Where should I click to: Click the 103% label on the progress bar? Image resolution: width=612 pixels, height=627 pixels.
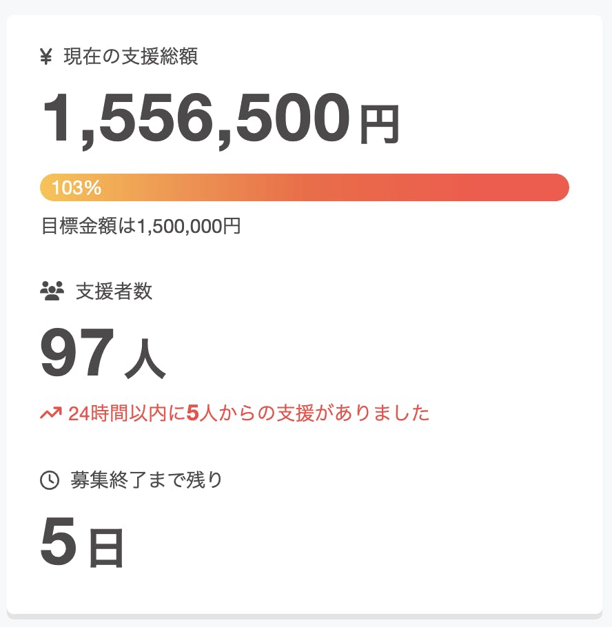point(76,187)
